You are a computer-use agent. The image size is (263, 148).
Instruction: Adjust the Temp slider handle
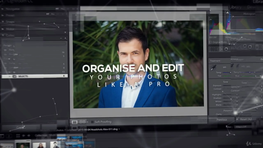230,72
